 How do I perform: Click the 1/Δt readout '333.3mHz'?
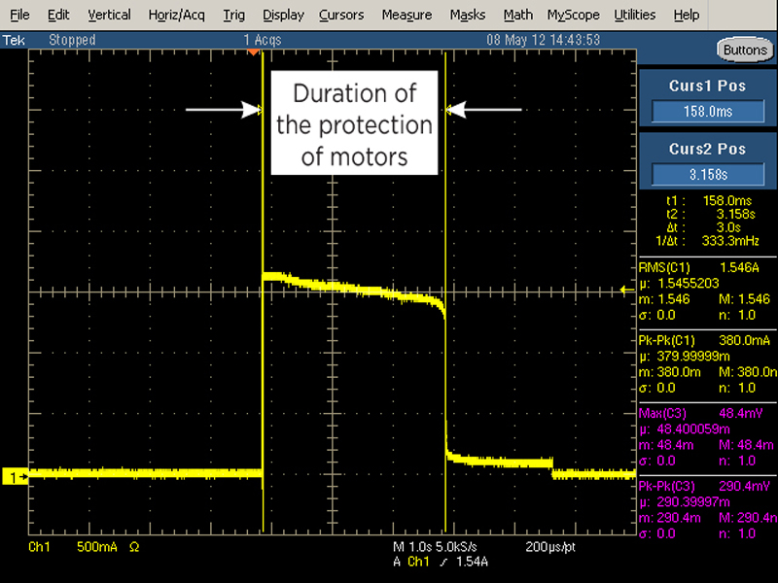730,241
